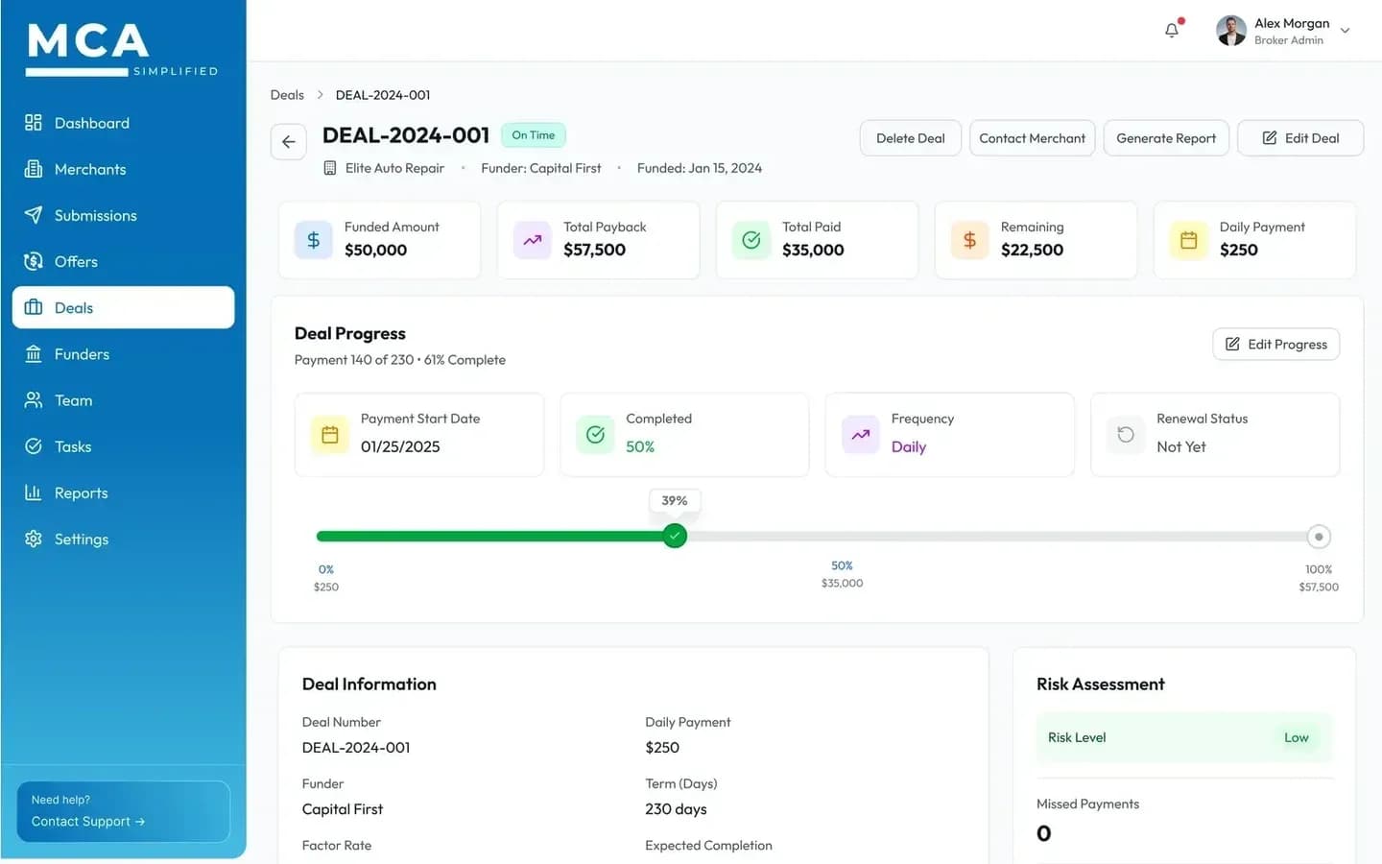Click the 39% progress tooltip

675,501
